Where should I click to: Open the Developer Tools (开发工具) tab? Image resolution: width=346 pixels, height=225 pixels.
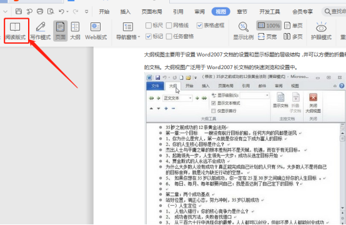coord(270,12)
